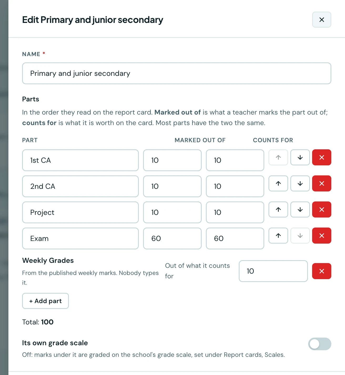
Task: Remove the Project part row
Action: (x=322, y=210)
